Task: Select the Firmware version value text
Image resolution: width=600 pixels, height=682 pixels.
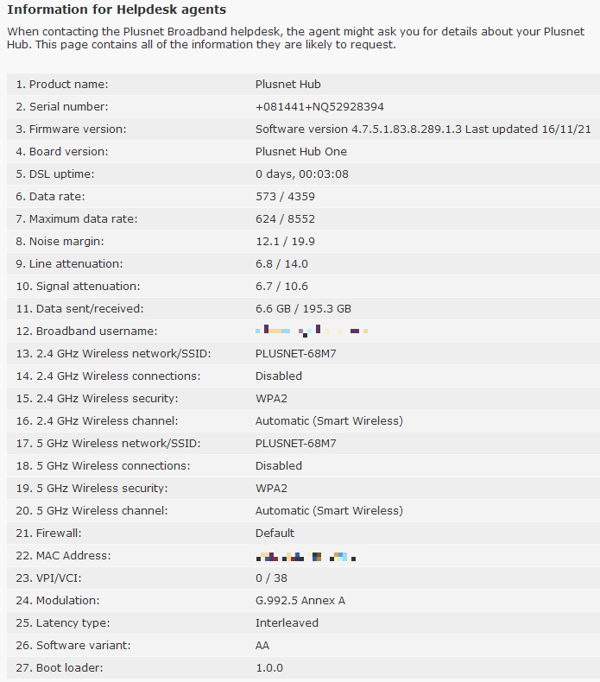Action: tap(423, 129)
